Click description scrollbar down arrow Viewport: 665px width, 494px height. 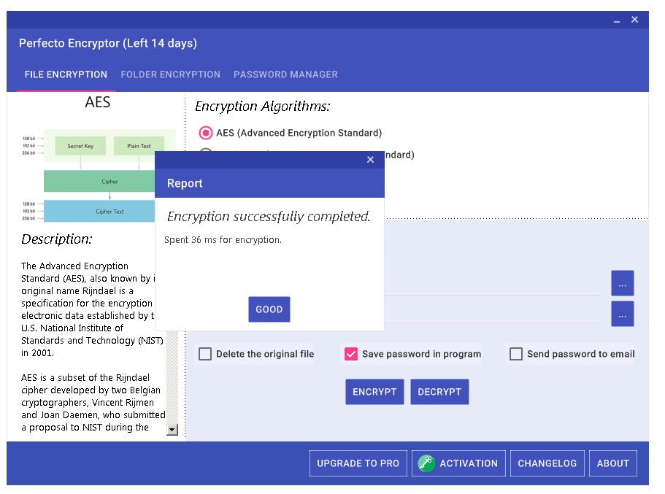pyautogui.click(x=172, y=430)
